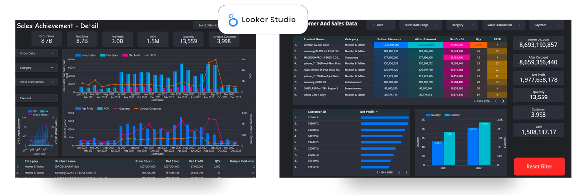Click the Net Profit sort arrow in customer table
The width and height of the screenshot is (587, 195).
[377, 112]
